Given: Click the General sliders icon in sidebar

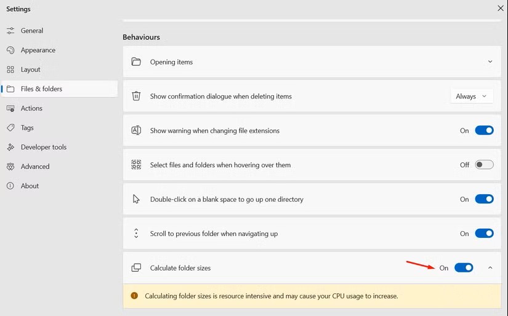Looking at the screenshot, I should (10, 31).
